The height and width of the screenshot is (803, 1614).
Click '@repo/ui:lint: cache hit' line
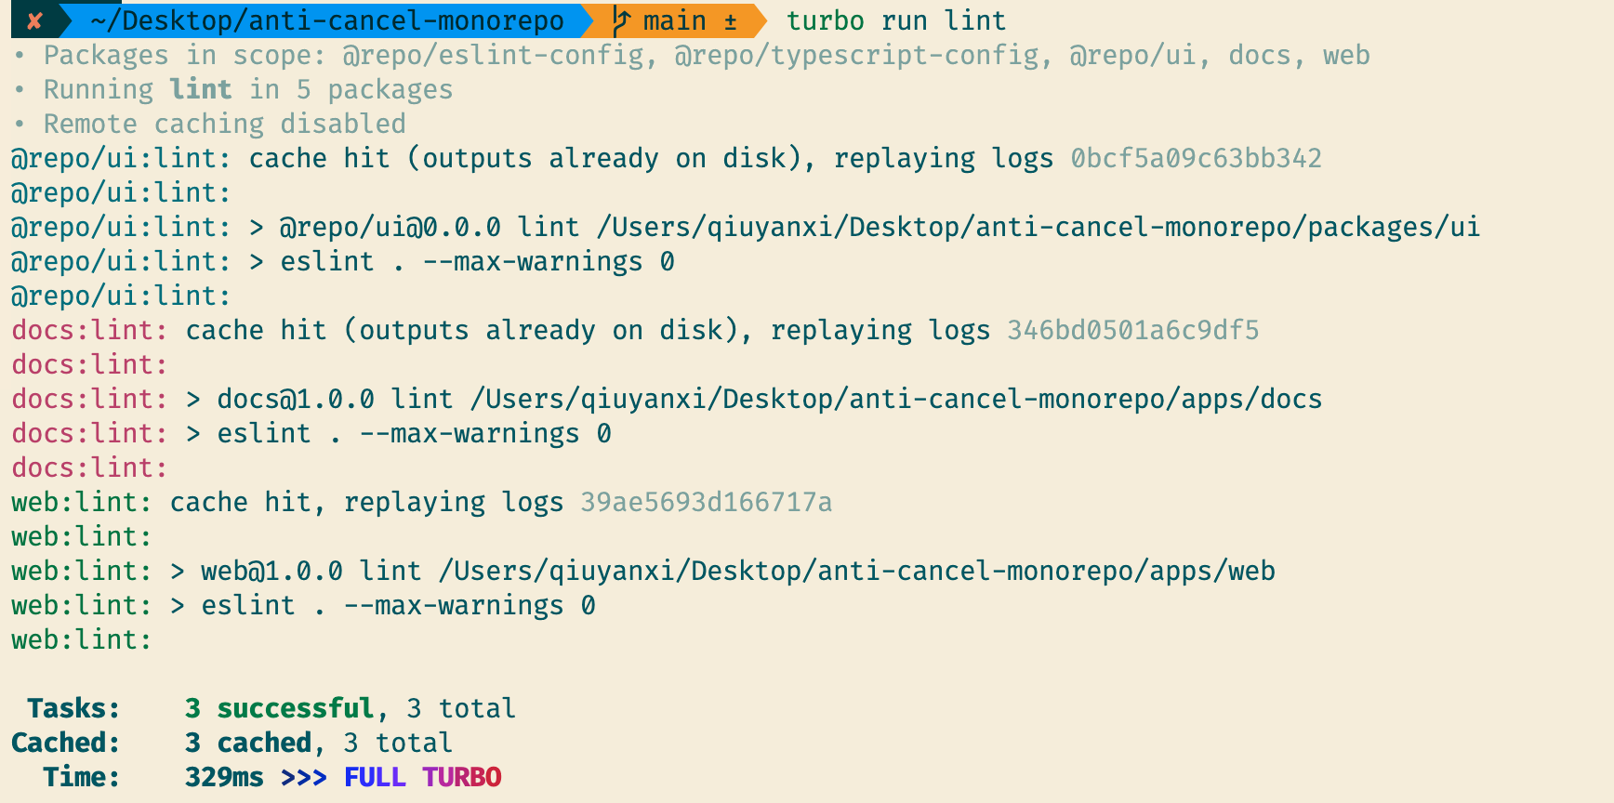click(x=667, y=159)
